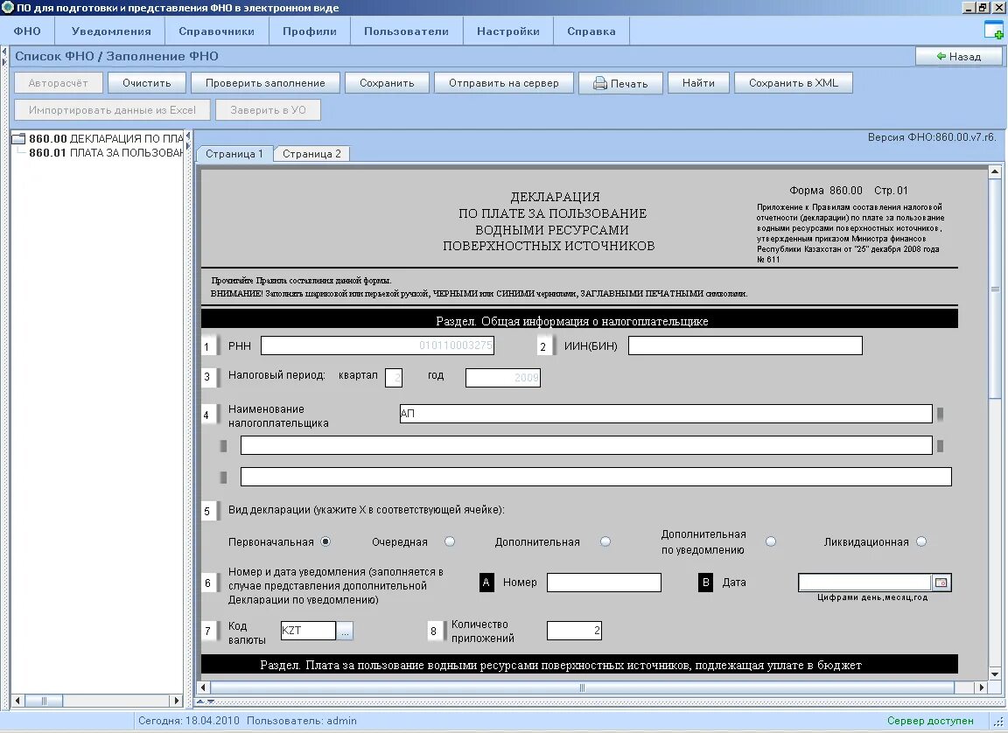The image size is (1008, 733).
Task: Click inside the ИИН(БИН) input field
Action: click(744, 345)
